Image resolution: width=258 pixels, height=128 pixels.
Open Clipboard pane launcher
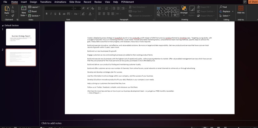click(x=17, y=20)
